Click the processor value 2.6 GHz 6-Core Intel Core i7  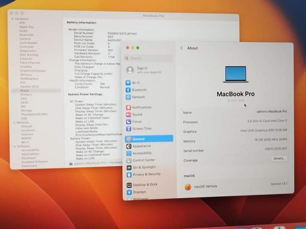click(x=267, y=121)
